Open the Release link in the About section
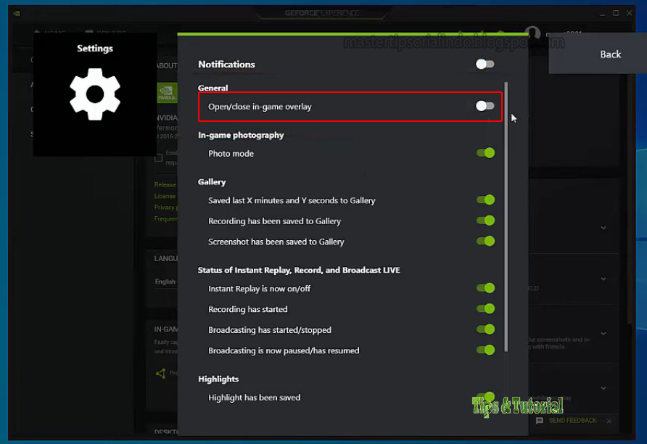 [x=165, y=184]
